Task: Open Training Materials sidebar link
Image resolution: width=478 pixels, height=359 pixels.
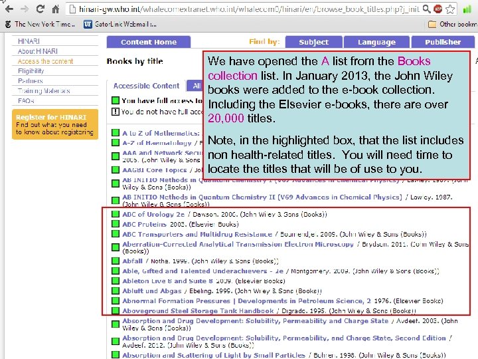Action: (44, 90)
